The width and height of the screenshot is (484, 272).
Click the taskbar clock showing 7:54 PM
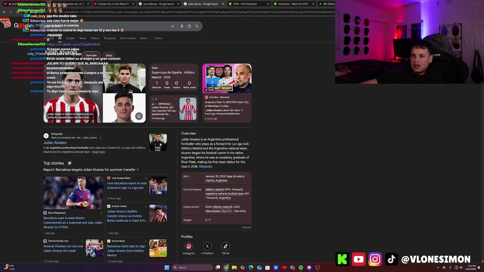(471, 267)
